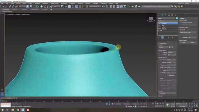The height and width of the screenshot is (112, 199).
Task: Open the From Stack selection dropdown
Action: point(167,93)
